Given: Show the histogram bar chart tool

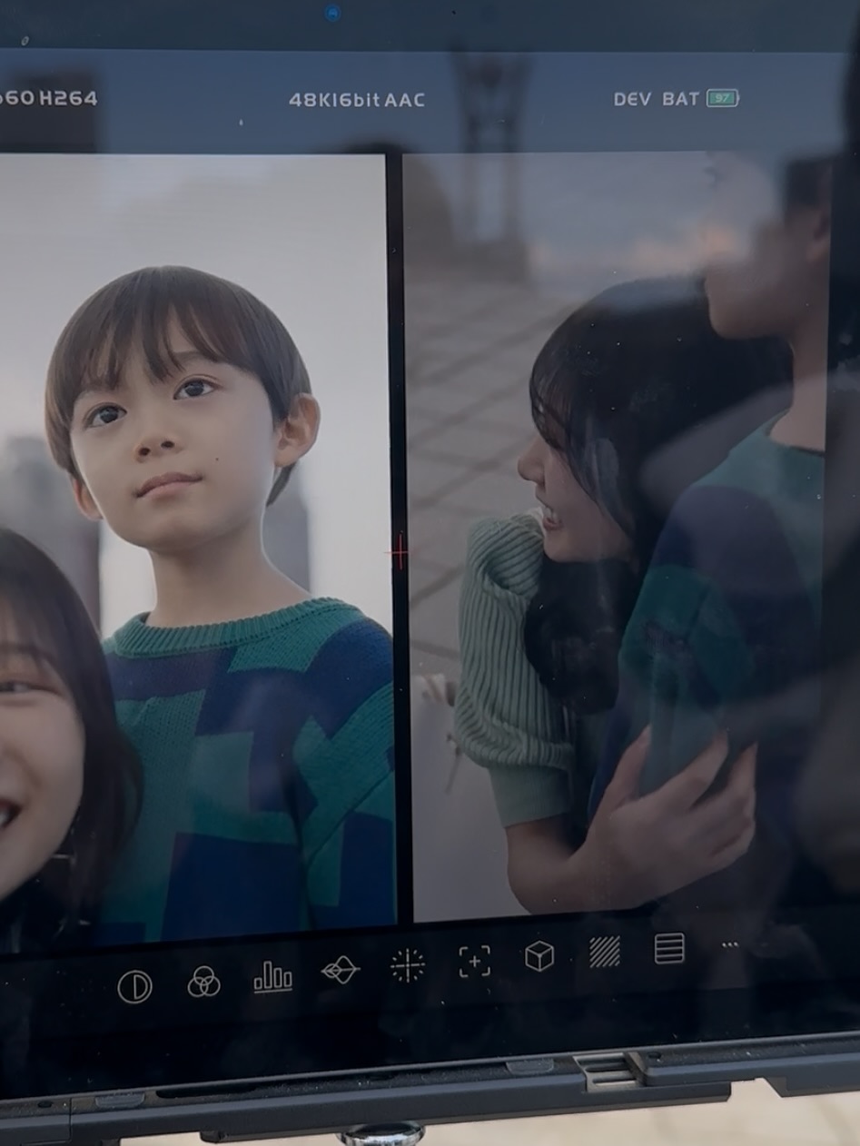Looking at the screenshot, I should (272, 977).
